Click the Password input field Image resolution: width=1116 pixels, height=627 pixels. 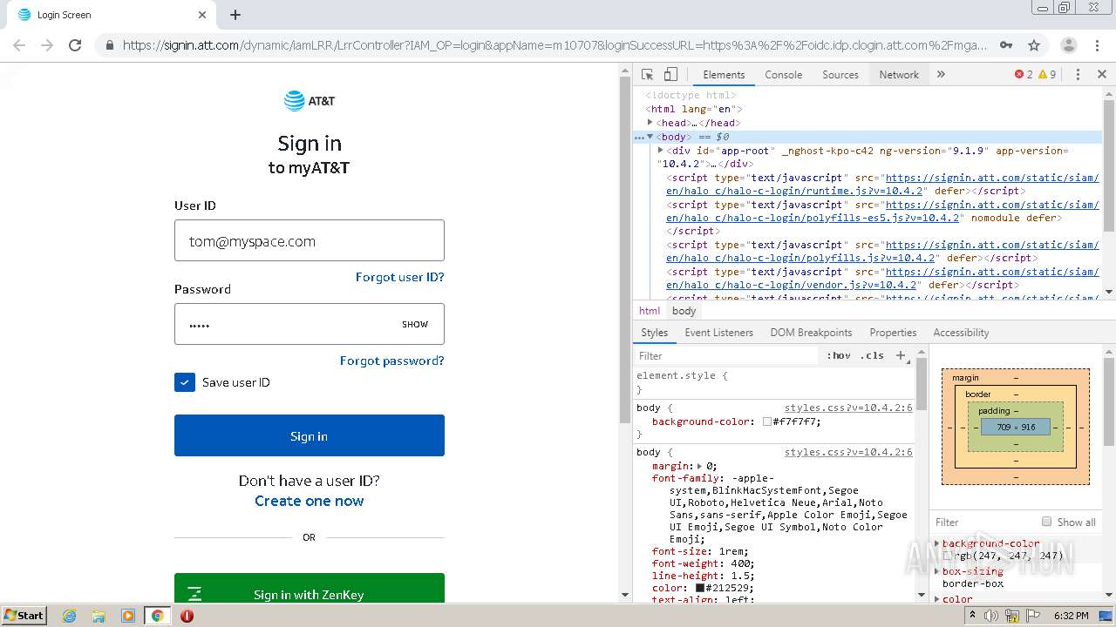tap(310, 324)
